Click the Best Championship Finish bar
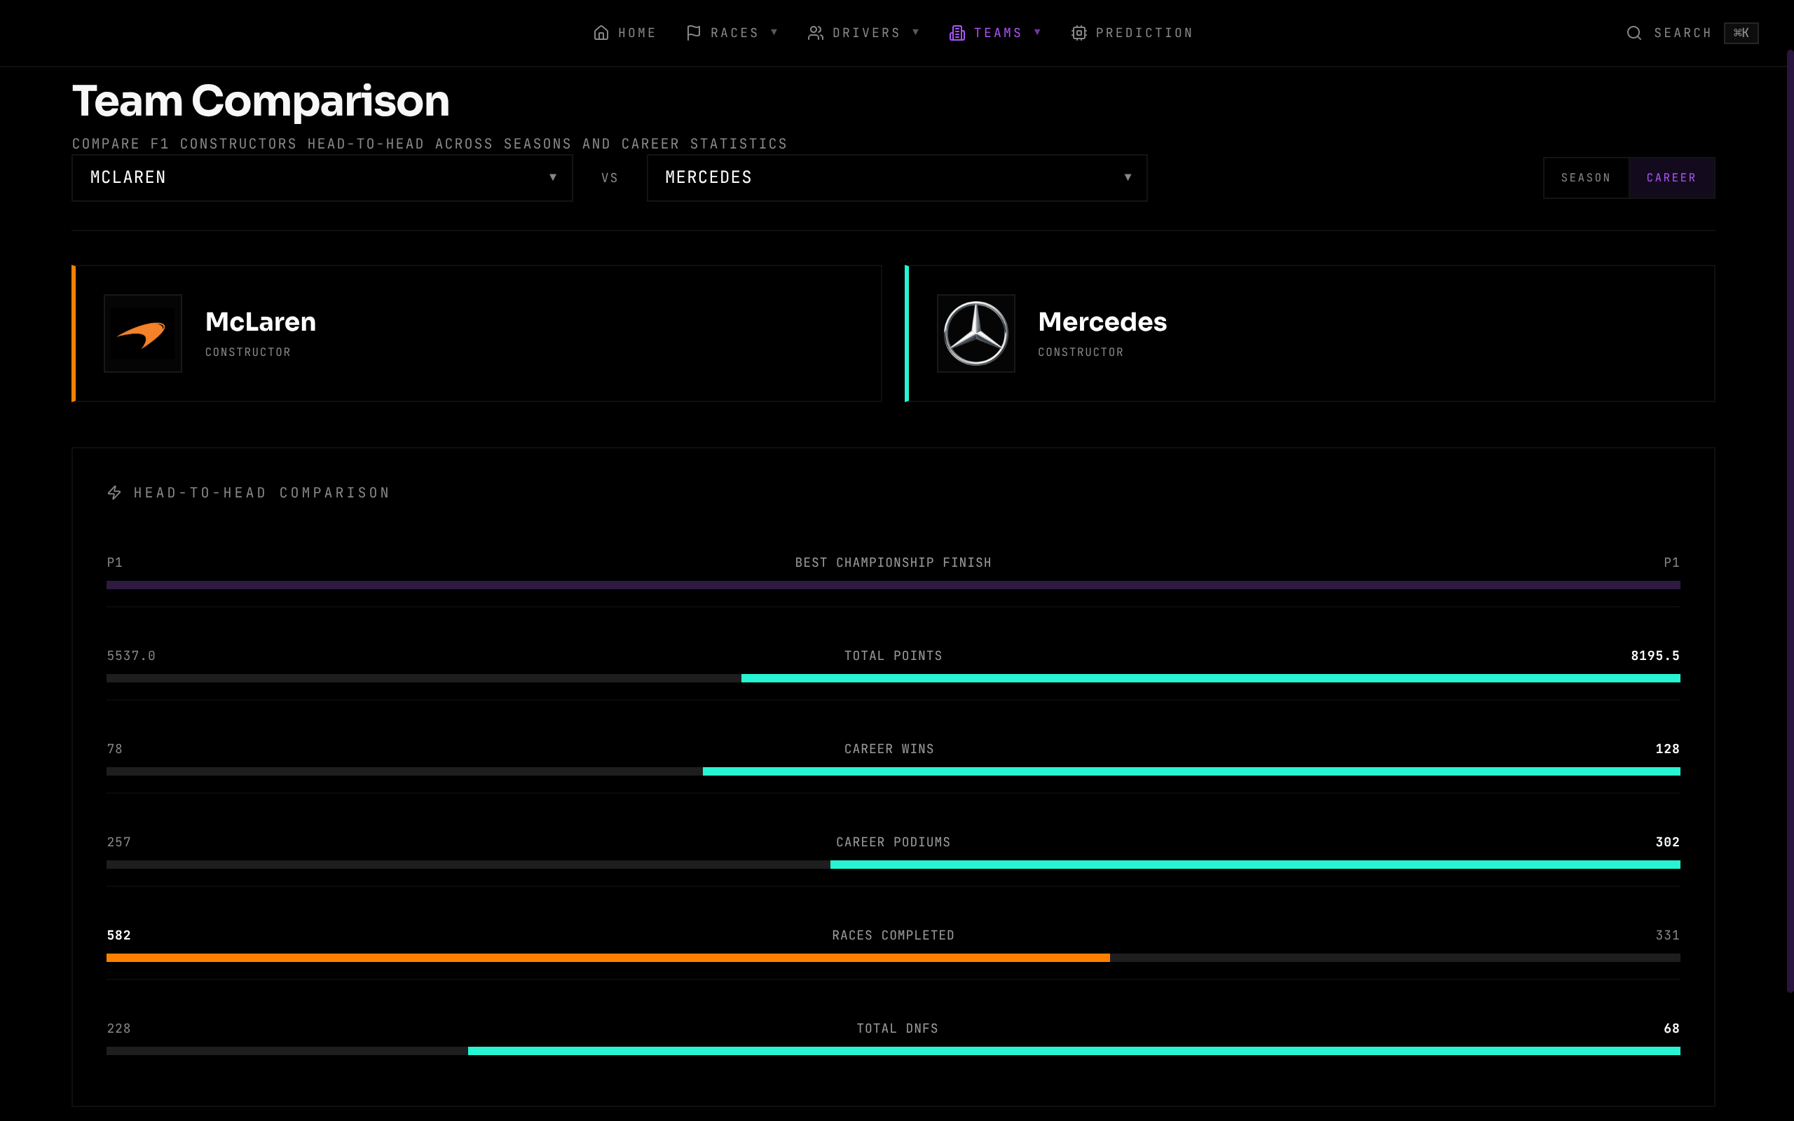The image size is (1794, 1121). pyautogui.click(x=893, y=585)
